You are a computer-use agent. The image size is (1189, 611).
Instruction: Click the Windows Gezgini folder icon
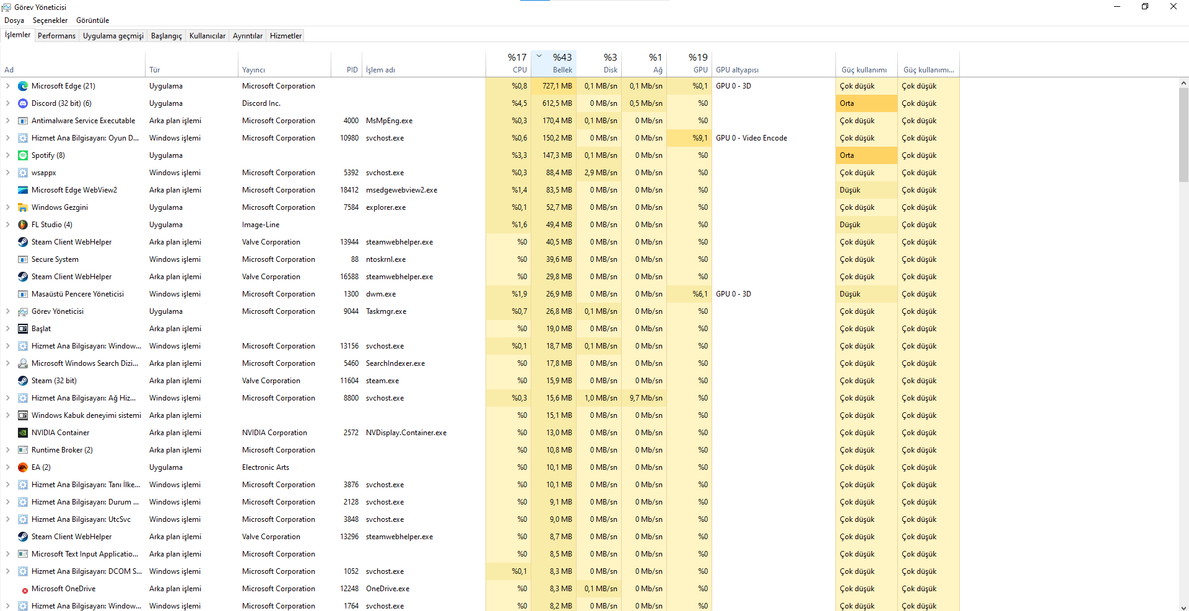[x=23, y=207]
